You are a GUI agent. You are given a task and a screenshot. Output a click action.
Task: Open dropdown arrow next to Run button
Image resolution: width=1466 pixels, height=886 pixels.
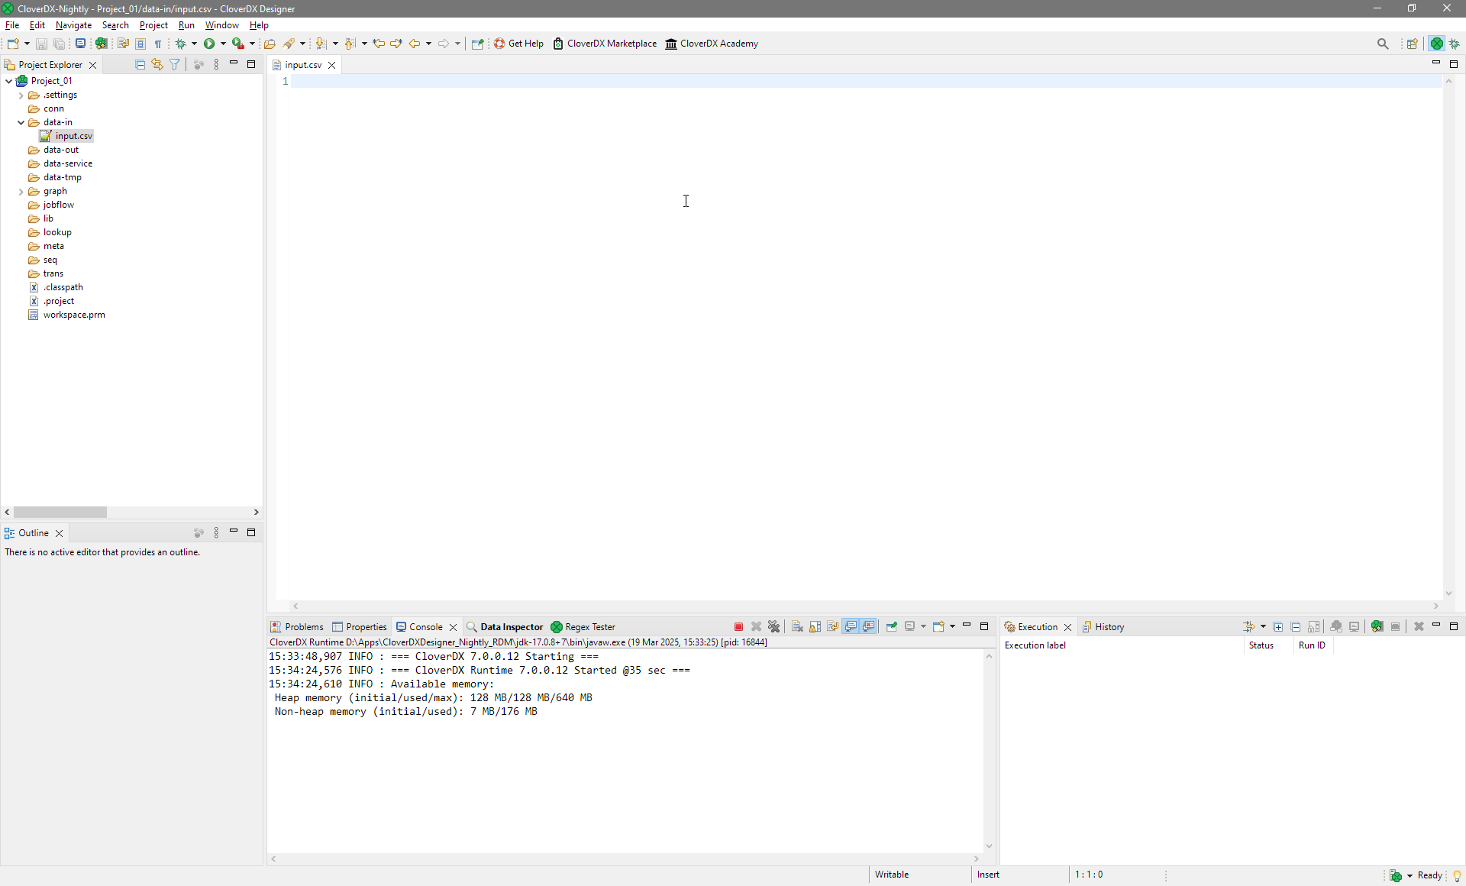click(x=223, y=44)
